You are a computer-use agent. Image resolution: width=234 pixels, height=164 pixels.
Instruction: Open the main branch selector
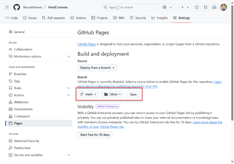[x=88, y=94]
